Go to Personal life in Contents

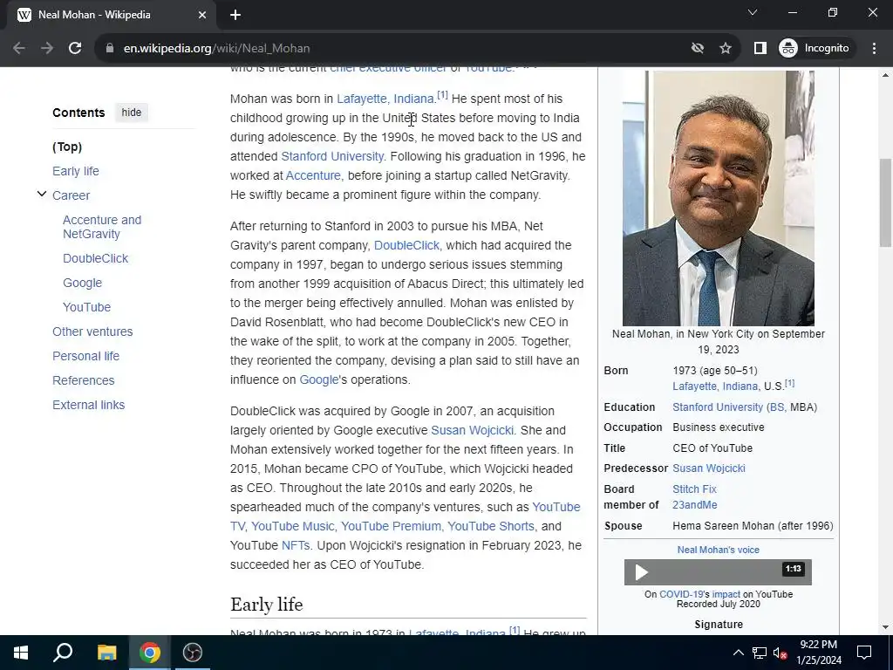[x=86, y=356]
